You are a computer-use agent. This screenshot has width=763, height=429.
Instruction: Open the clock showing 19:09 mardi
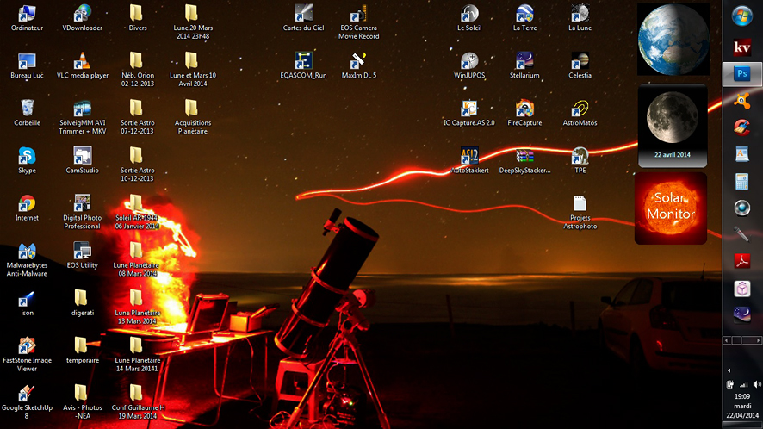[x=742, y=406]
